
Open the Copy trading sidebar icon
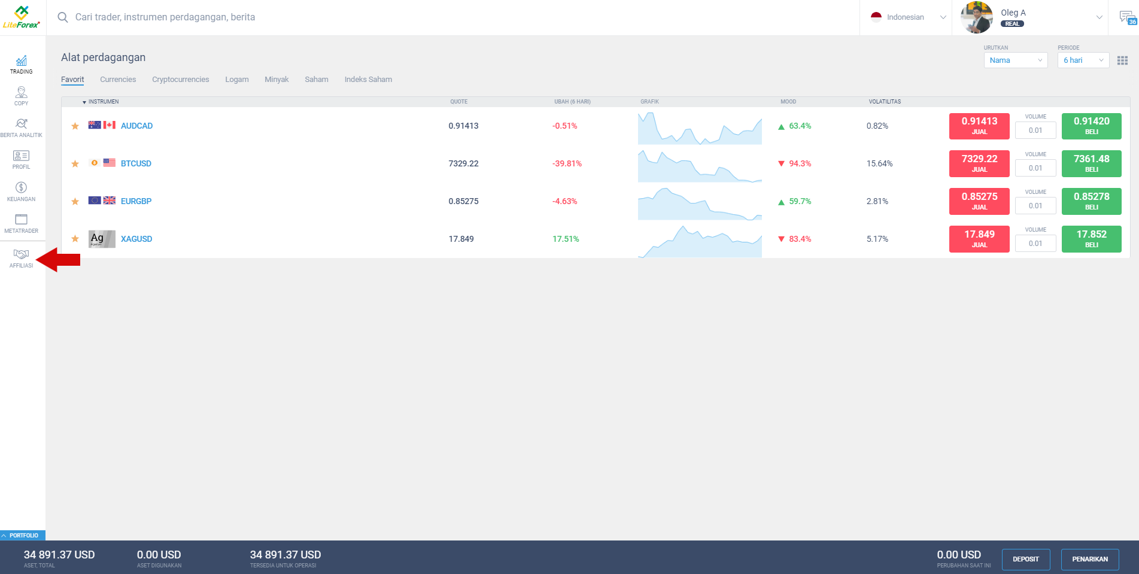(22, 96)
